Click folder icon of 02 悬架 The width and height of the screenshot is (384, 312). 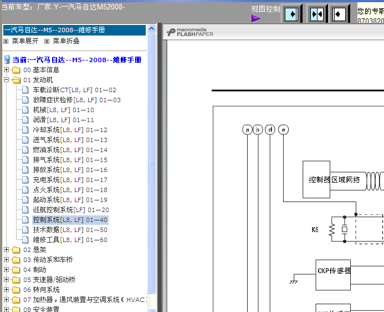(x=16, y=250)
